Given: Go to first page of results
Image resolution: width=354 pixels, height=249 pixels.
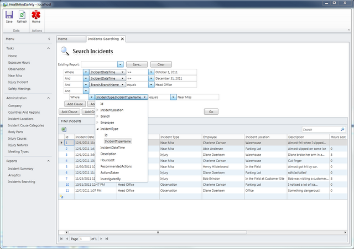Looking at the screenshot, I should click(61, 239).
